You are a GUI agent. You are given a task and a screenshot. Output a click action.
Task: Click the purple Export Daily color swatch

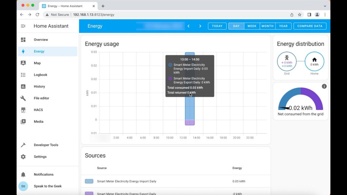pos(89,193)
